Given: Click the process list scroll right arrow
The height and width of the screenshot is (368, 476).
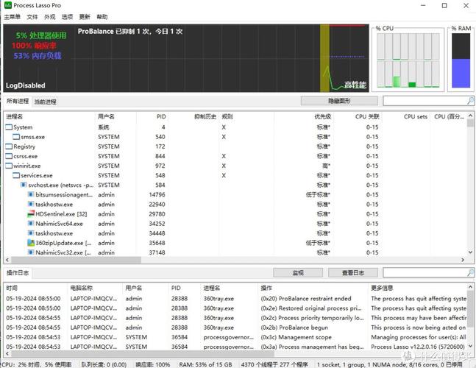Looking at the screenshot, I should coord(463,260).
